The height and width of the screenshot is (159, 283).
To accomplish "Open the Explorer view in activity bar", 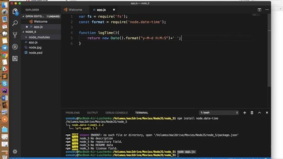I will pos(15,11).
